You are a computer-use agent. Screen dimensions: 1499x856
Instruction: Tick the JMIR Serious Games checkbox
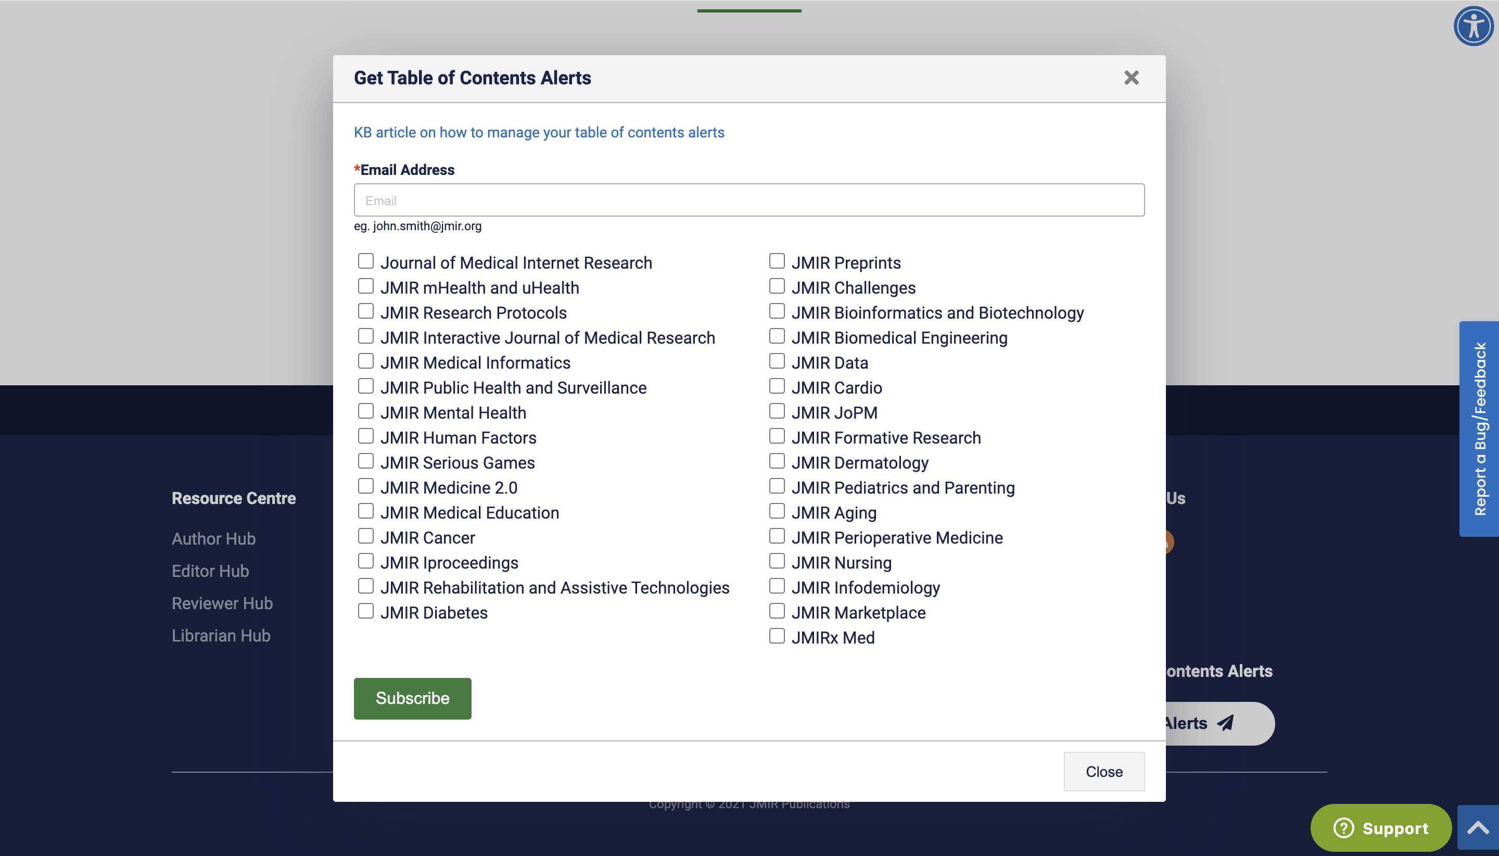tap(365, 461)
